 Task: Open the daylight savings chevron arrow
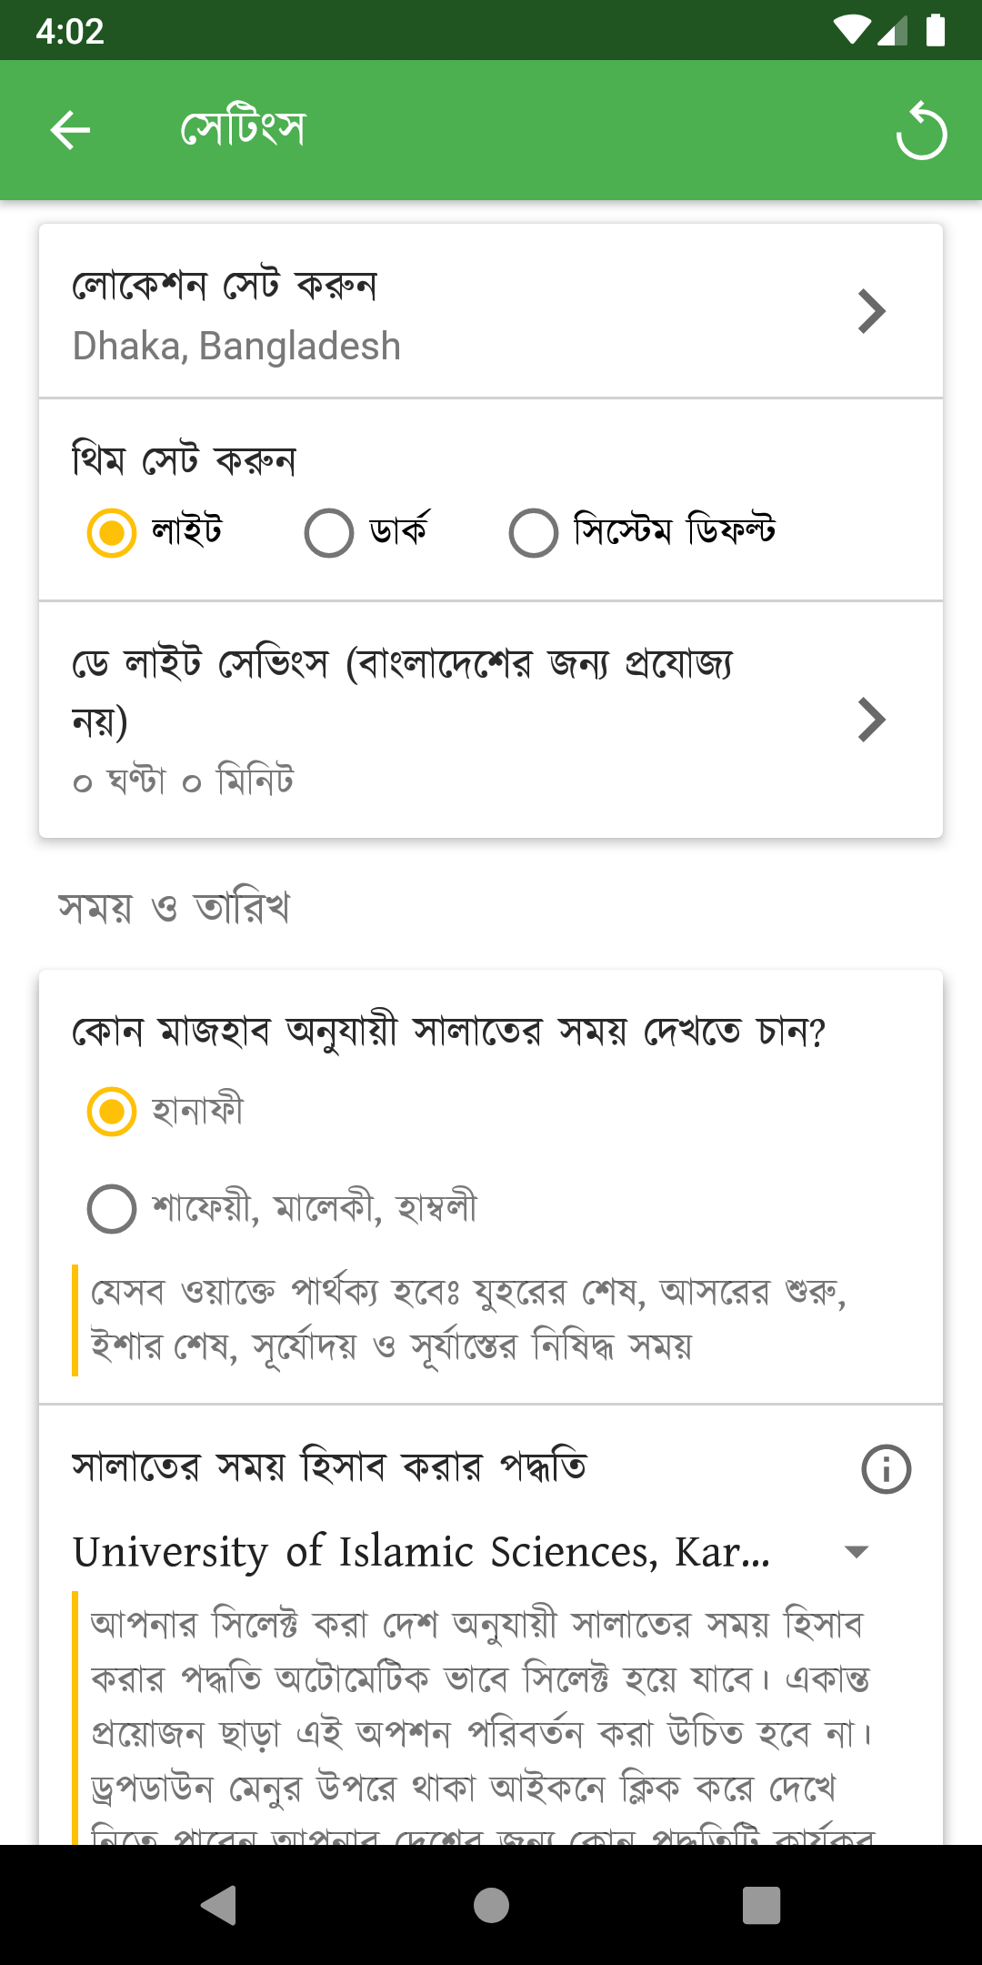pyautogui.click(x=871, y=720)
